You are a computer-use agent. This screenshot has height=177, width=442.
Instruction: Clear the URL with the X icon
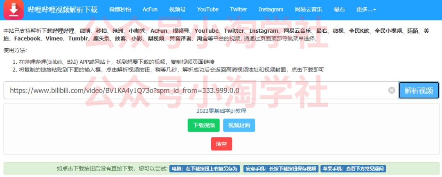[392, 90]
